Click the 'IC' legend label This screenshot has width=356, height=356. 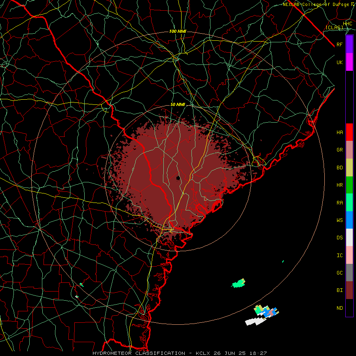(x=339, y=256)
